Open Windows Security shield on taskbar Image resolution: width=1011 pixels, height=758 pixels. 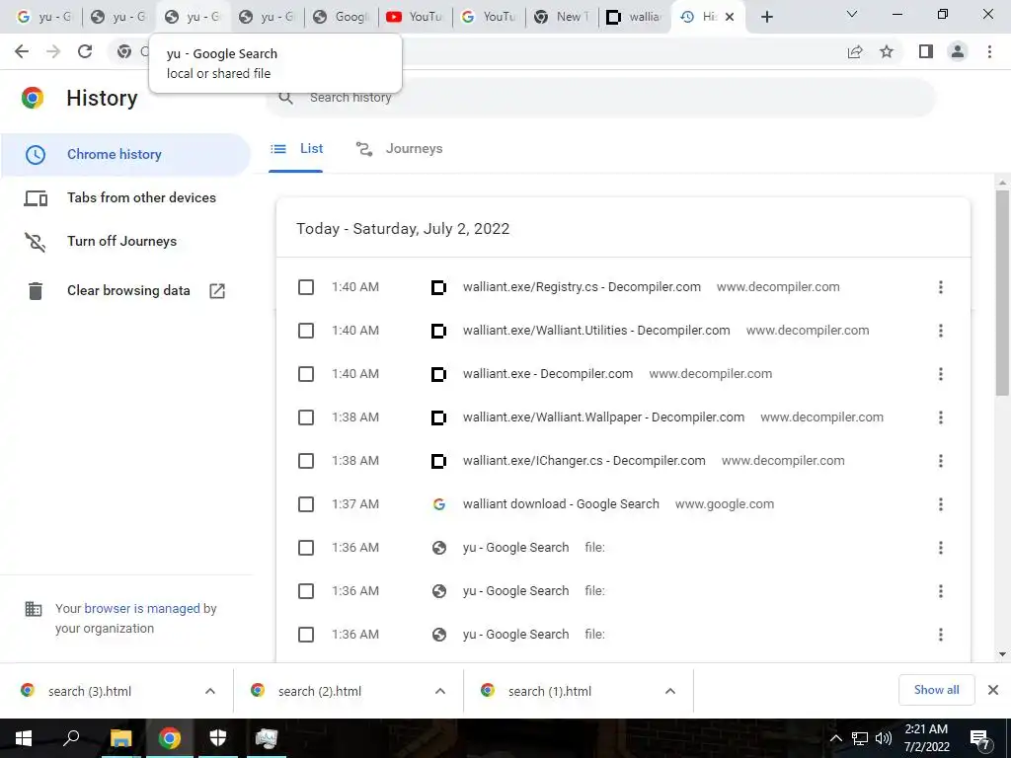[x=218, y=738]
